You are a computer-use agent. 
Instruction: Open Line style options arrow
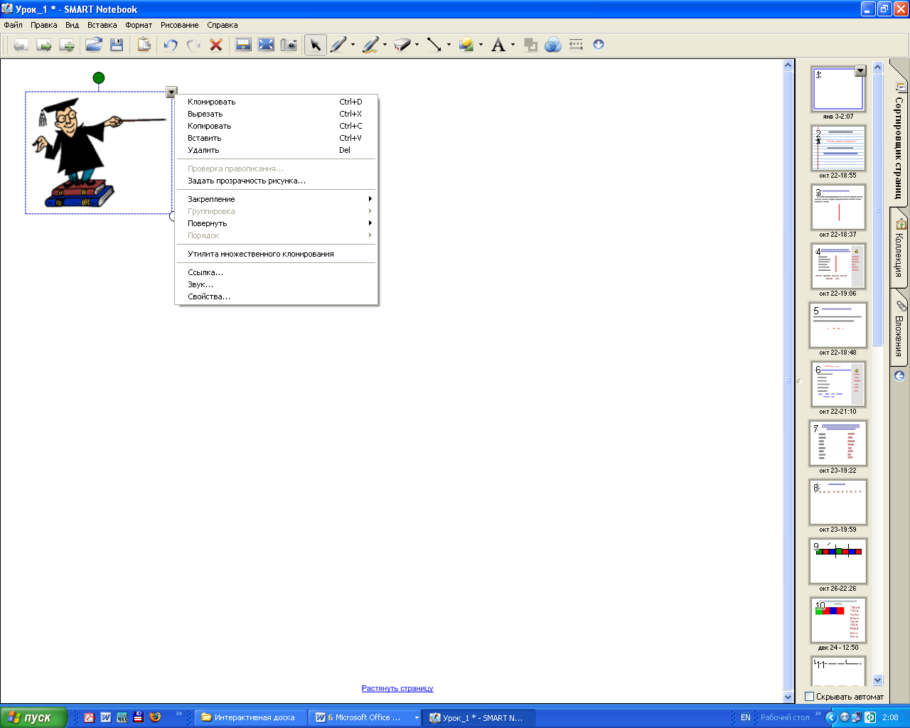pyautogui.click(x=449, y=45)
